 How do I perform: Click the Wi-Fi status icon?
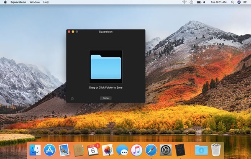(184, 2)
